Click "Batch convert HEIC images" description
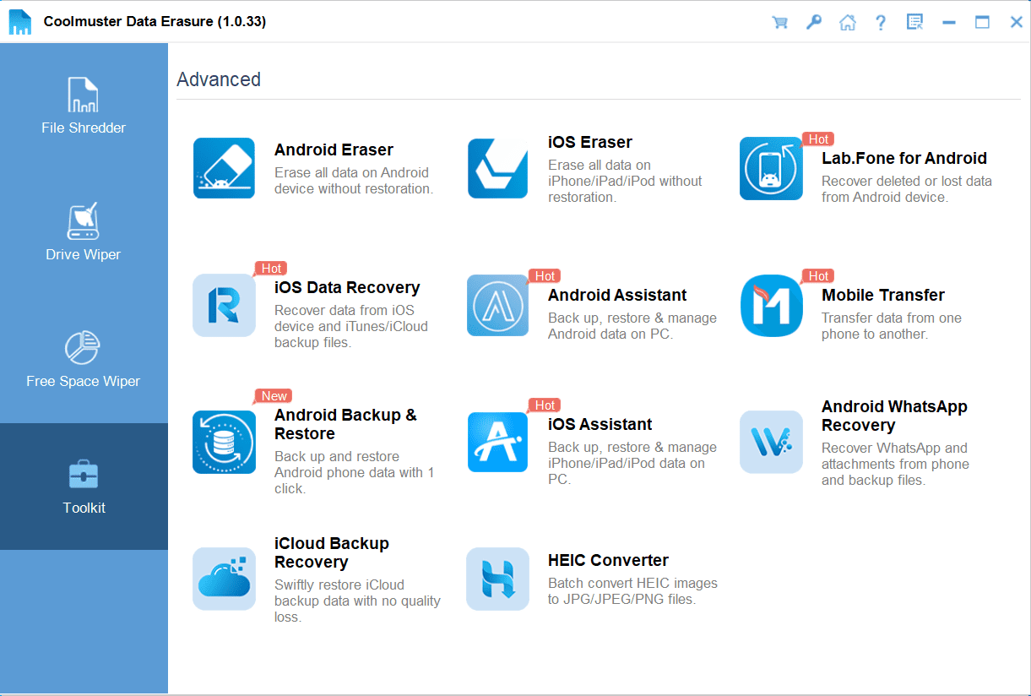Viewport: 1031px width, 696px height. pos(632,591)
